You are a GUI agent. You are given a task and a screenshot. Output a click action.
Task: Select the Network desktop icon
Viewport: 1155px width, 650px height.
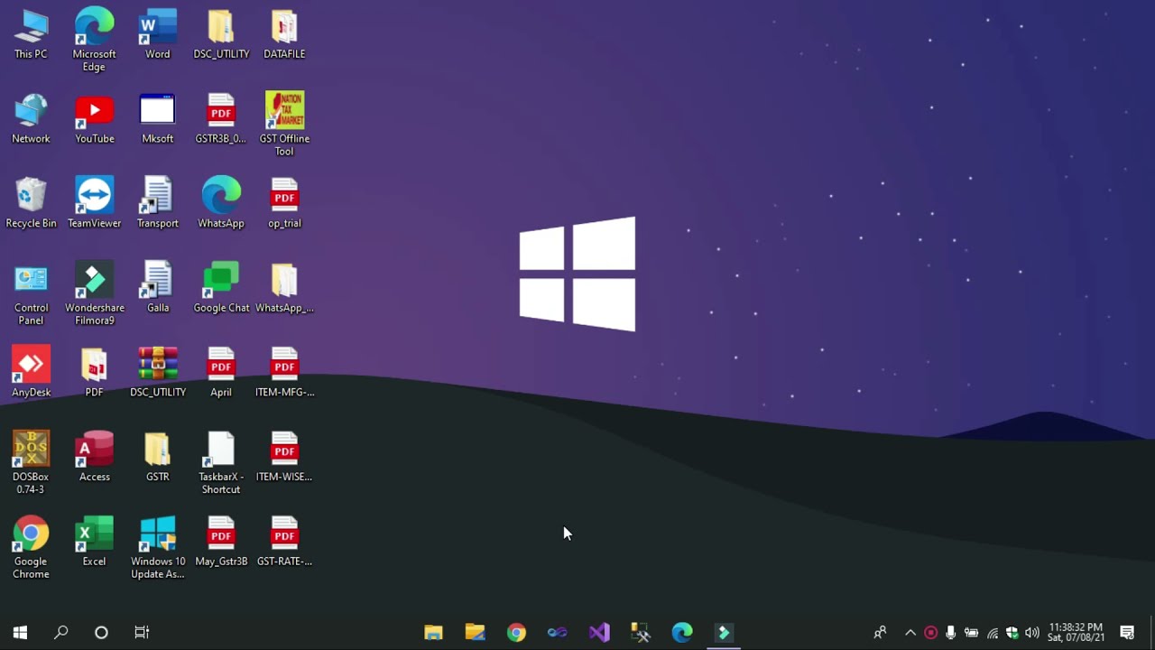31,119
